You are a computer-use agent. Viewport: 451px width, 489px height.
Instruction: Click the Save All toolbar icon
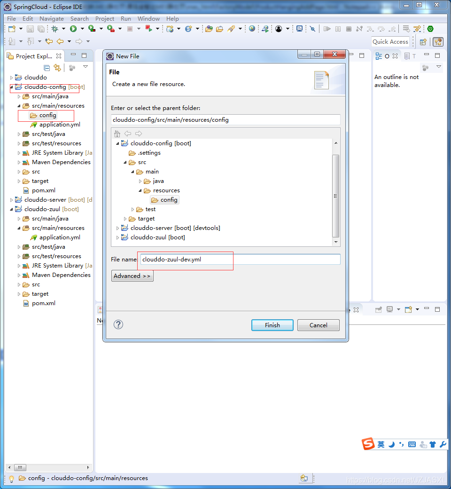[x=41, y=29]
